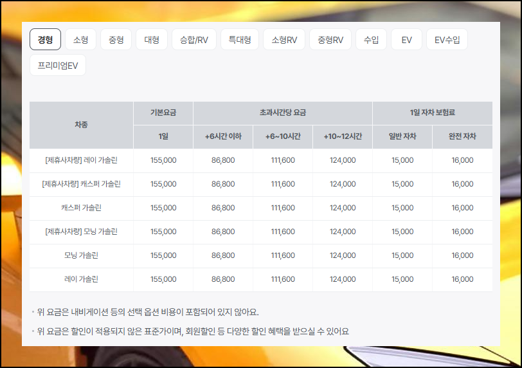Select the [제휴사차량] 캐스퍼 가솔린 row name
522x368 pixels.
click(81, 184)
